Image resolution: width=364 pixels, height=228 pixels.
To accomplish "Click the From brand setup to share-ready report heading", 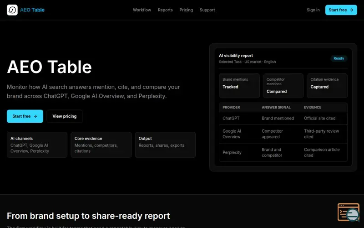I will coord(88,216).
